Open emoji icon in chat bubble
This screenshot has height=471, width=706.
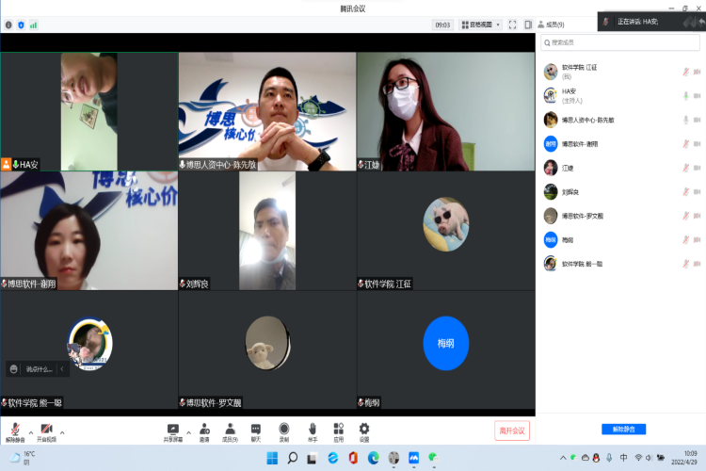pyautogui.click(x=14, y=369)
